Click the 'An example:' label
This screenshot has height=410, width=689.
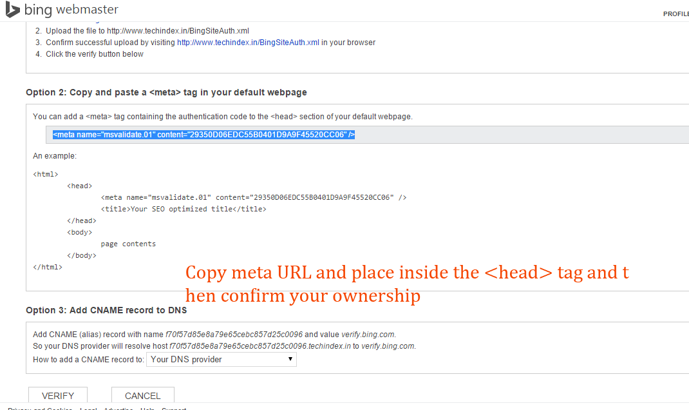[x=55, y=156]
